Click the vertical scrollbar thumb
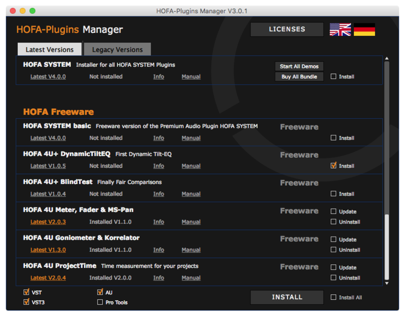The image size is (405, 317). [387, 247]
